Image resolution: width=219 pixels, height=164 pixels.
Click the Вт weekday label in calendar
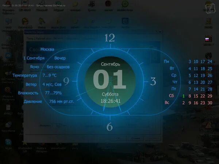tap(172, 69)
